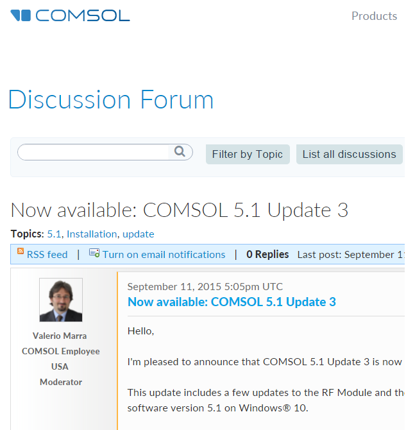Open the Products menu
The width and height of the screenshot is (415, 430).
[x=374, y=16]
